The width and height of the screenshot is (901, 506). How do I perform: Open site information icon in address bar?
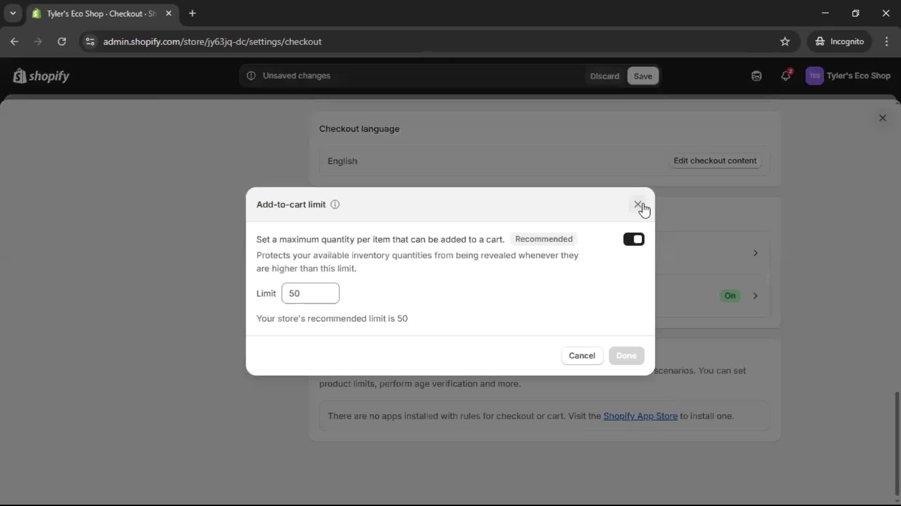pyautogui.click(x=90, y=41)
